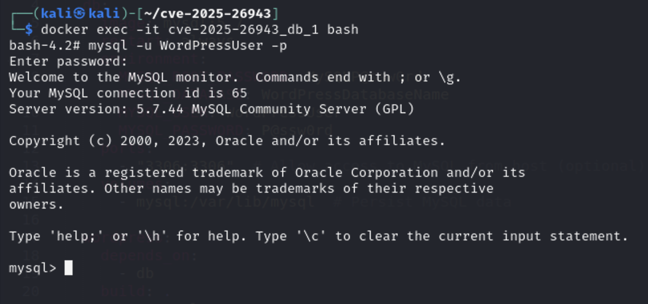
Task: Click the bash-4.2# shell prompt
Action: pyautogui.click(x=45, y=46)
